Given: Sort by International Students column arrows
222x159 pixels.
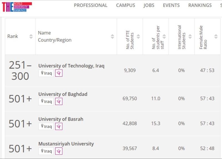Looking at the screenshot, I should pos(190,36).
